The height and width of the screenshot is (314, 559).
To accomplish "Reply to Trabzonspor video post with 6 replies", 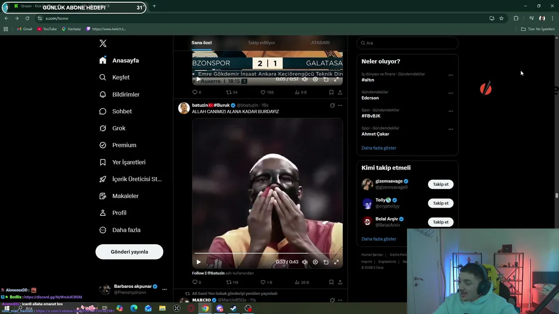I will tap(197, 92).
